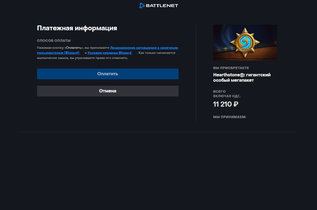Image resolution: width=317 pixels, height=210 pixels.
Task: Click the Оплатить button
Action: tap(108, 74)
